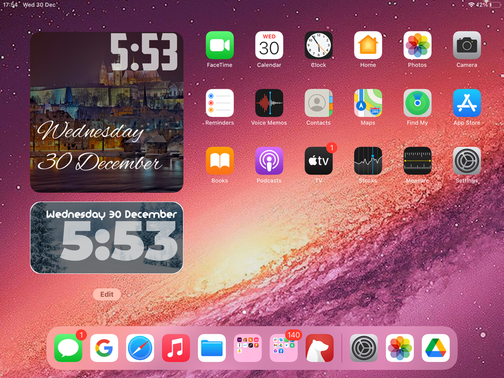Open the Home app
This screenshot has width=504, height=378.
[368, 45]
